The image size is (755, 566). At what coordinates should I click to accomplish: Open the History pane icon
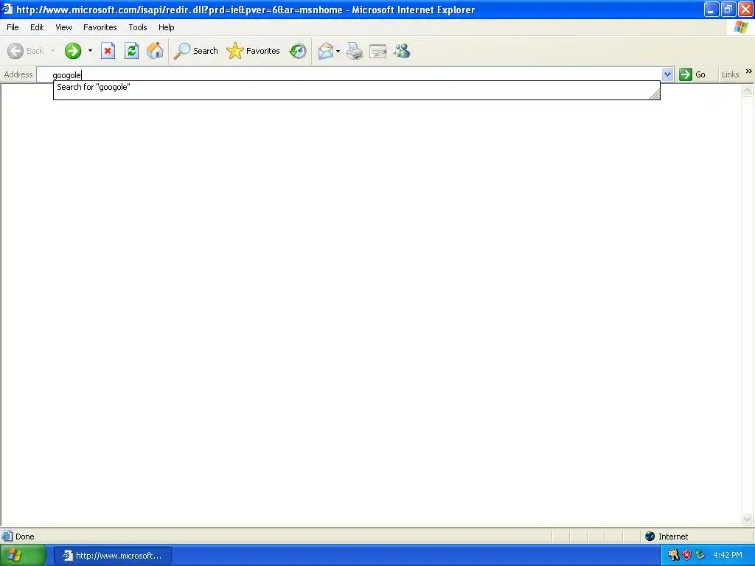point(298,51)
